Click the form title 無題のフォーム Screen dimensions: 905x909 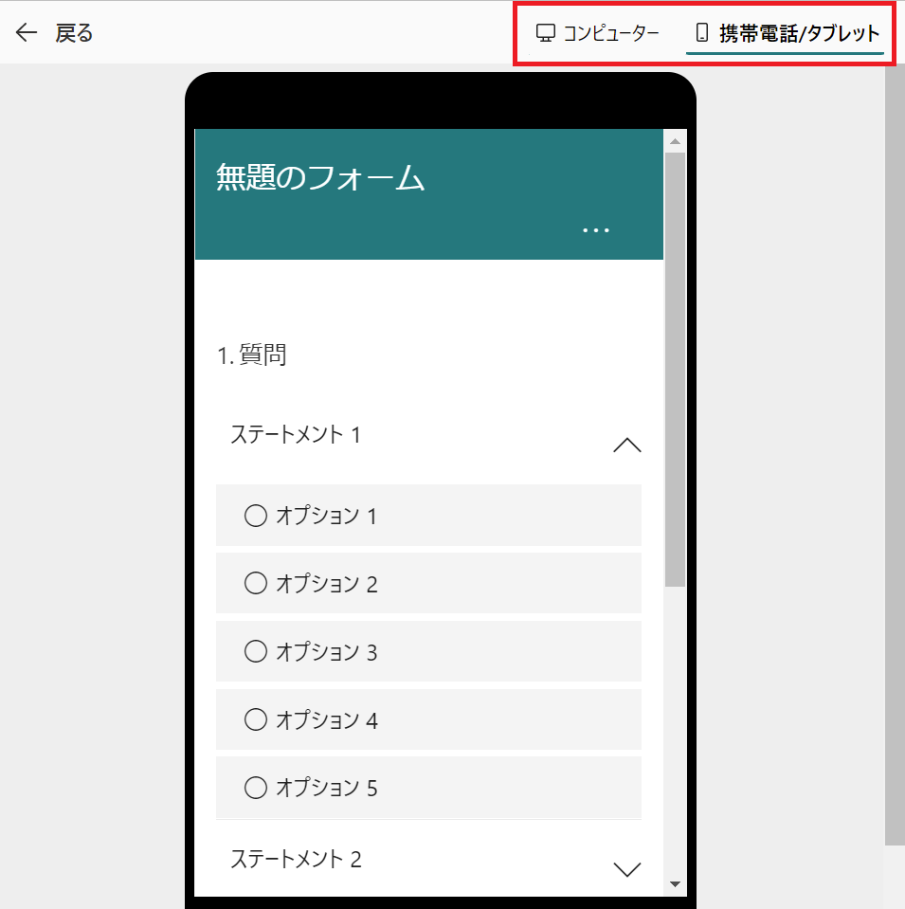click(x=320, y=177)
